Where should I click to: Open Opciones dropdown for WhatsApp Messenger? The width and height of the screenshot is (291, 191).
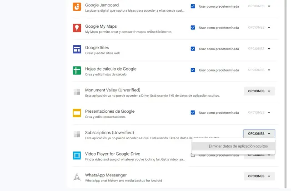click(259, 176)
